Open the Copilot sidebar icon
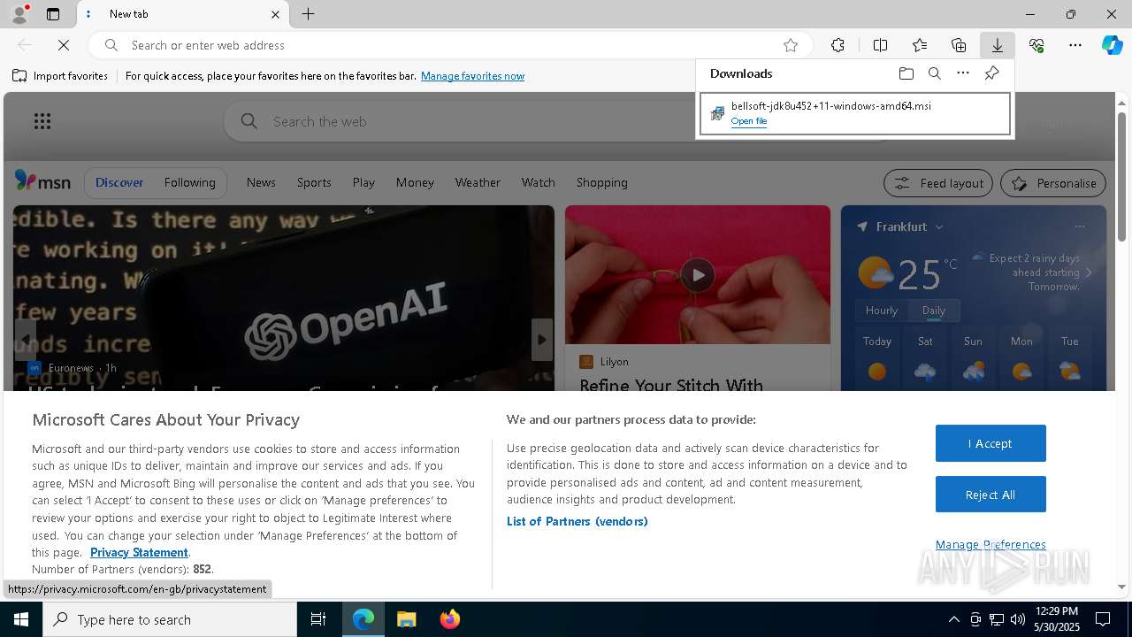 click(1113, 45)
